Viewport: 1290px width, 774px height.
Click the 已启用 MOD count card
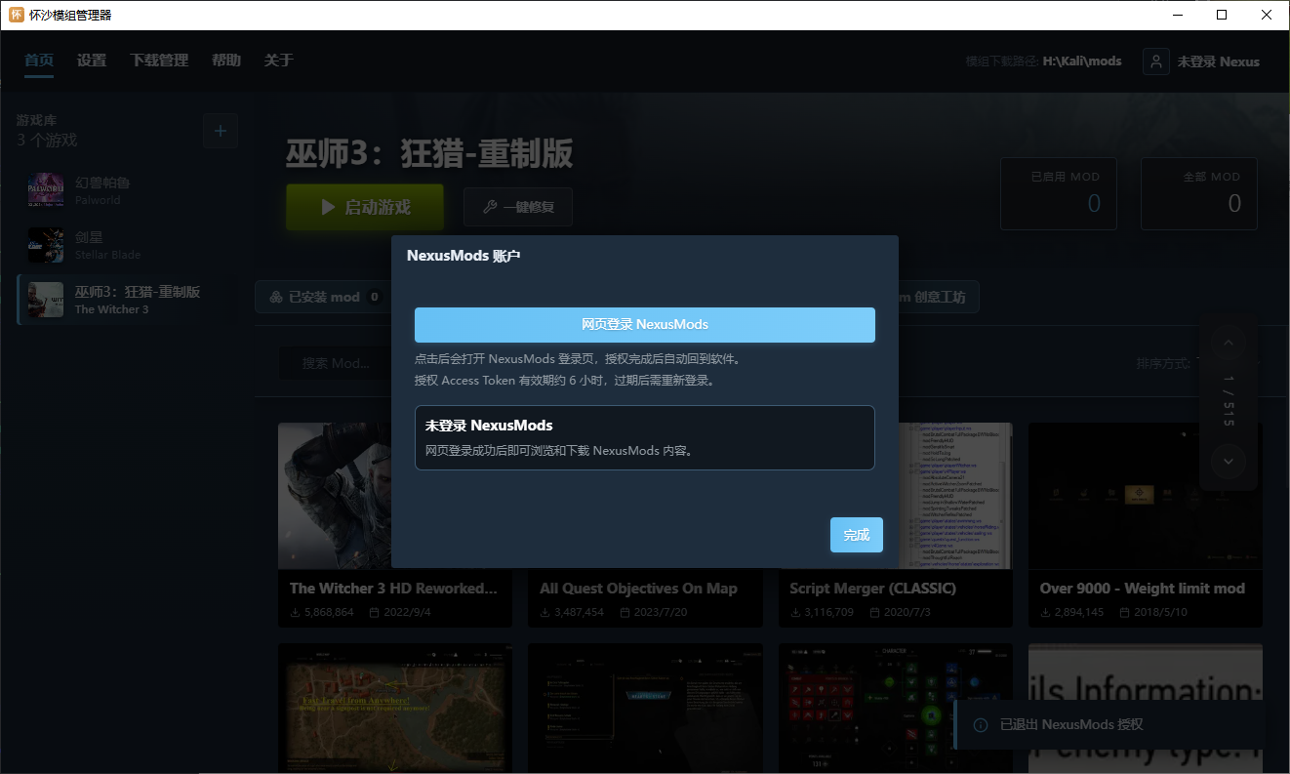click(x=1060, y=193)
